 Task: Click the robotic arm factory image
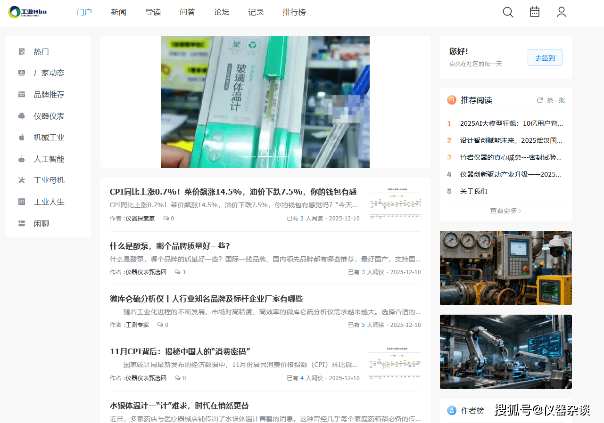click(505, 352)
